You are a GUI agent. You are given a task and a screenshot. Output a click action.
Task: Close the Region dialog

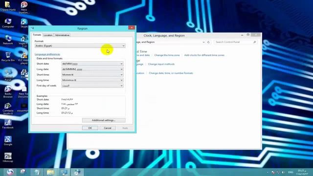tap(132, 27)
